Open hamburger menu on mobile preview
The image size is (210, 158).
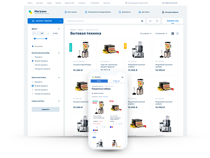pos(123,77)
